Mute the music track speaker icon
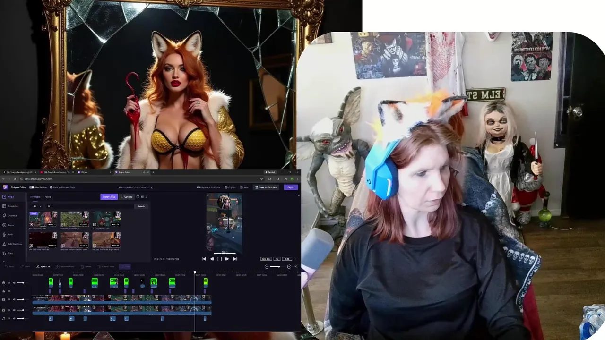 click(x=14, y=318)
